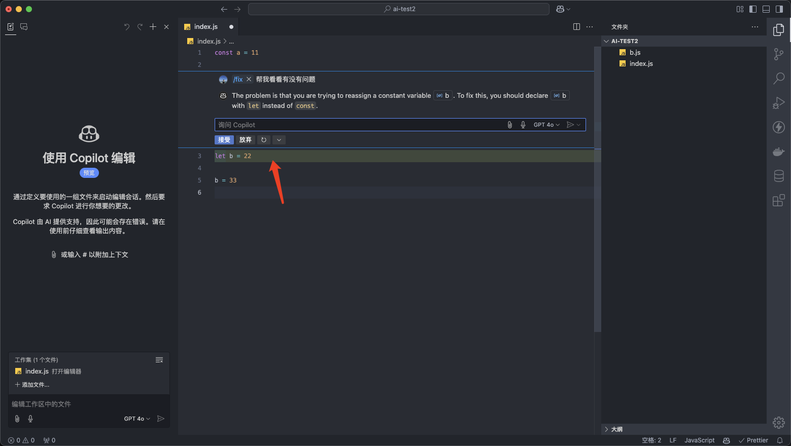Remove the /fix command from the prompt
Image resolution: width=791 pixels, height=446 pixels.
click(x=249, y=80)
